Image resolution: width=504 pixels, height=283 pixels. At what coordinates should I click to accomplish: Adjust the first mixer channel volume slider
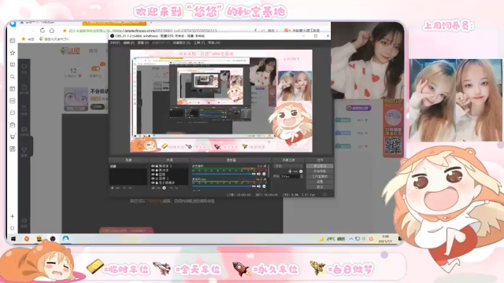(224, 174)
